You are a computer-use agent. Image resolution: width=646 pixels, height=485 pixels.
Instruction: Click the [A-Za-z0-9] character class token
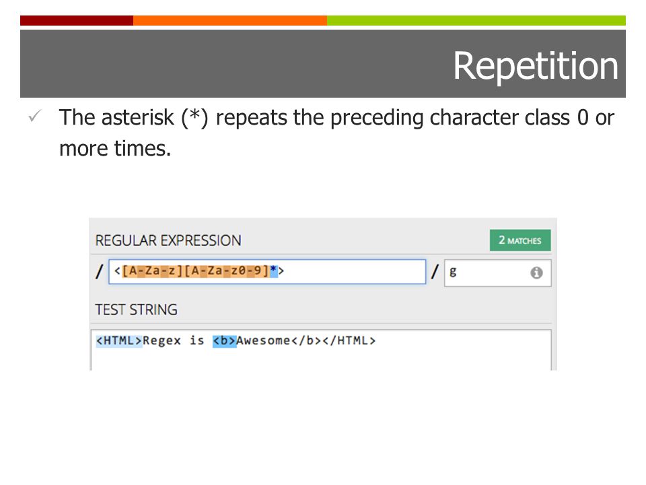[x=227, y=271]
